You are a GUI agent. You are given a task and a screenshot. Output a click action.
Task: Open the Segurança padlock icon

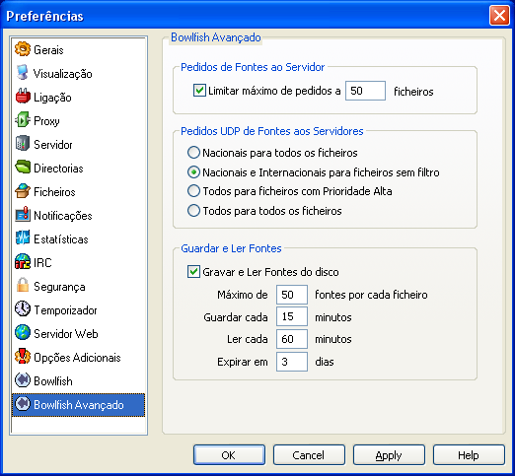[x=23, y=286]
